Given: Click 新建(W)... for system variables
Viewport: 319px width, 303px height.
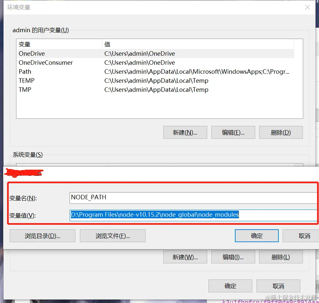Looking at the screenshot, I should pyautogui.click(x=185, y=257).
